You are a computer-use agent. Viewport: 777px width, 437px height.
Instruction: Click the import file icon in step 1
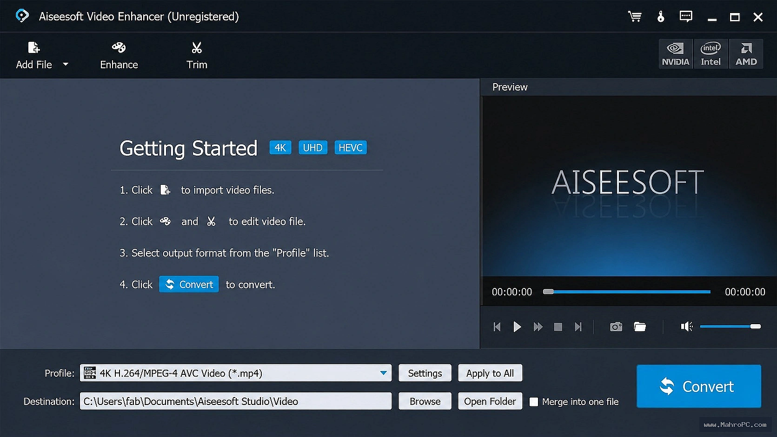pyautogui.click(x=166, y=190)
